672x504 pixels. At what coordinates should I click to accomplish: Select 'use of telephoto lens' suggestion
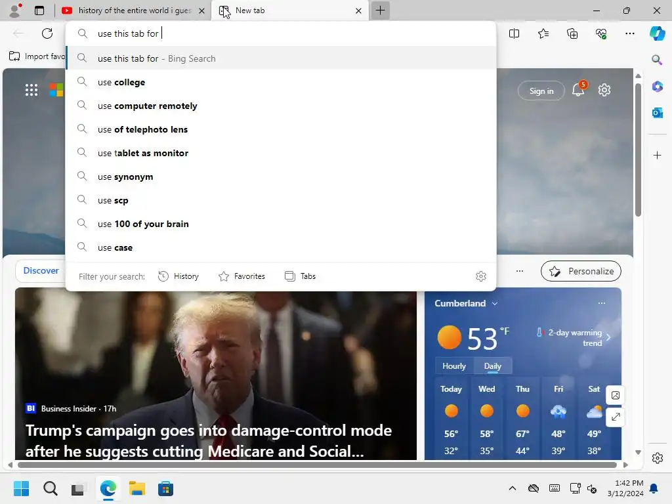[281, 129]
